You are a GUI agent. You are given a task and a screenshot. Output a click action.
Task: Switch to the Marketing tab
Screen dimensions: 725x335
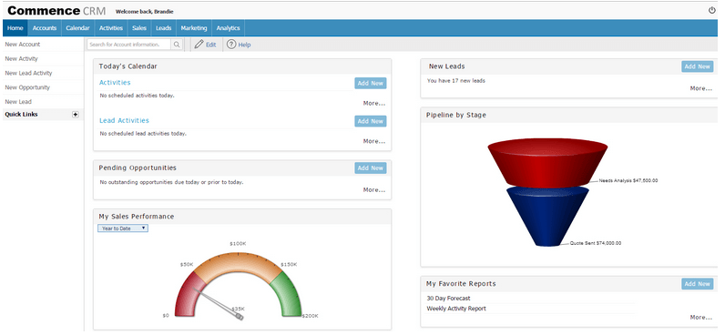click(194, 27)
